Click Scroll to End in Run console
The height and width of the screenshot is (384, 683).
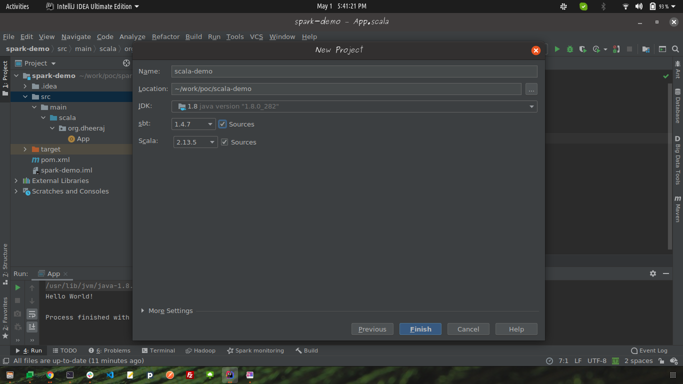pos(32,327)
